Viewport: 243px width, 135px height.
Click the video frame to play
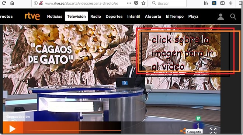(112, 79)
